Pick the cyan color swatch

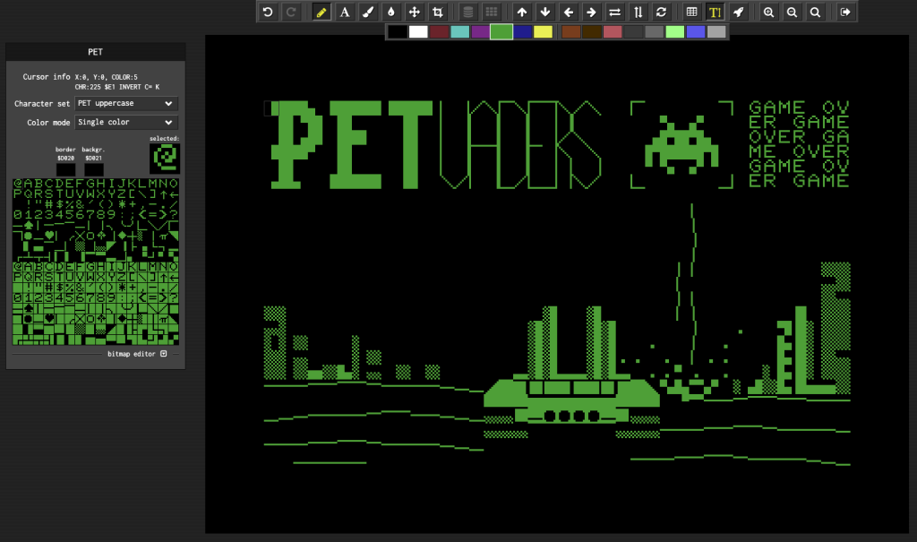tap(459, 31)
